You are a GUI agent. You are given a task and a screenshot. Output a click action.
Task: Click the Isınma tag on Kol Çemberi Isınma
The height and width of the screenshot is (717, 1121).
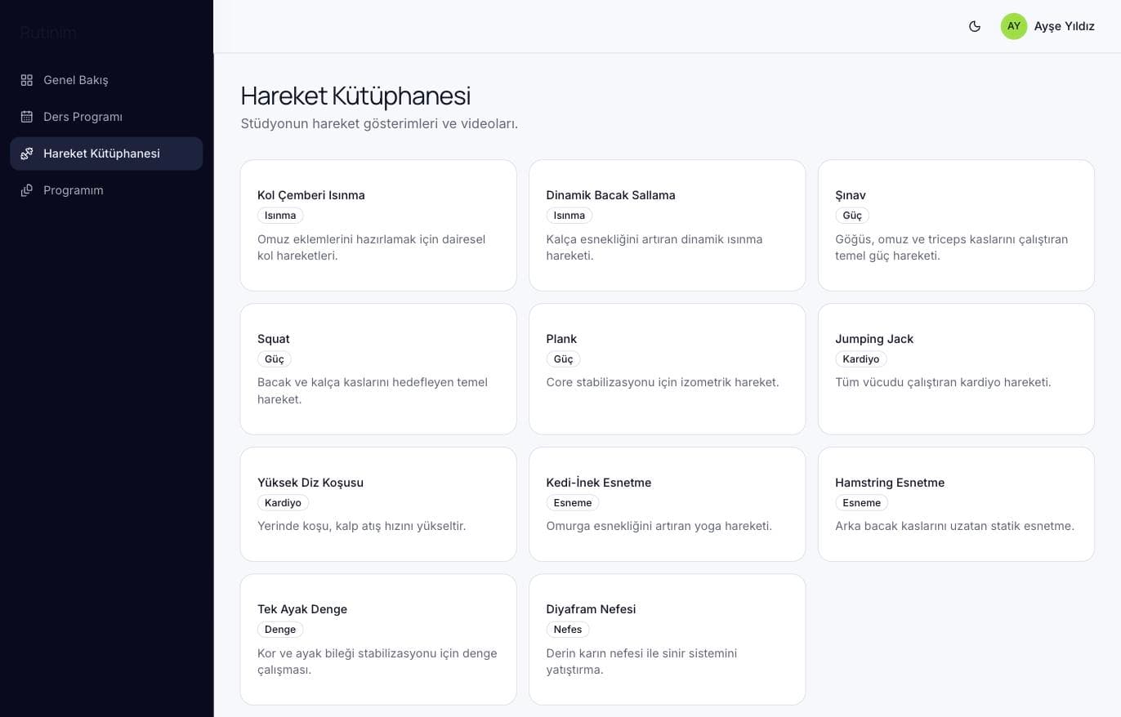280,216
